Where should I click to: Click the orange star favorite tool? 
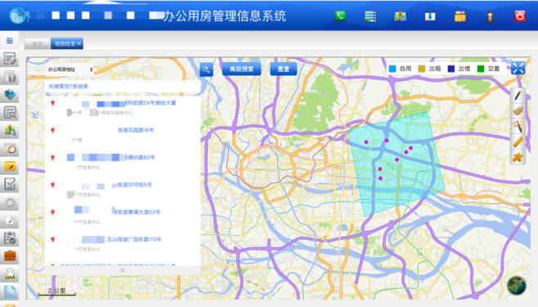518,158
